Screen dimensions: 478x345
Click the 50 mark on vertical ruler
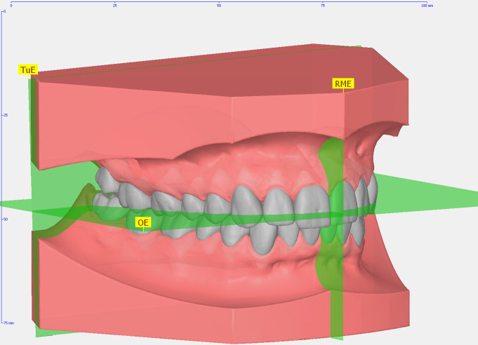pos(6,219)
